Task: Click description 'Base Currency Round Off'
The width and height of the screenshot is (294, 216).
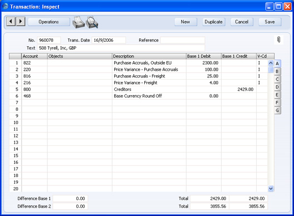Action: [138, 96]
